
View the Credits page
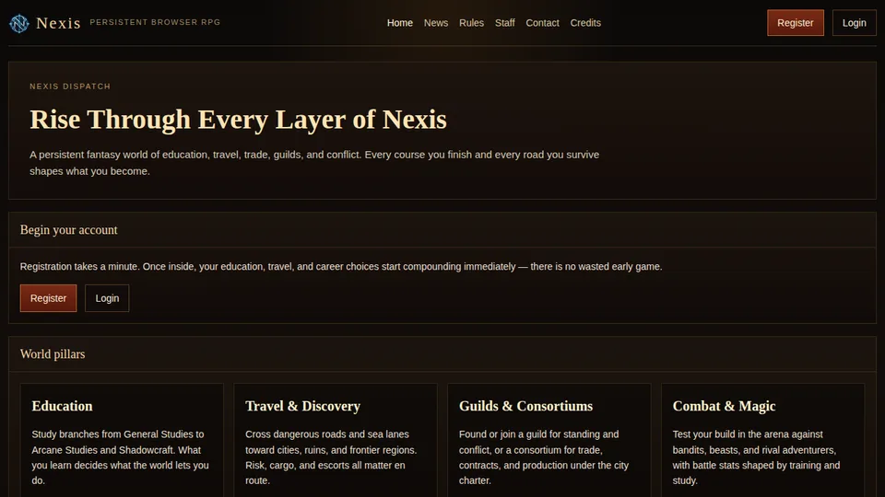(585, 23)
